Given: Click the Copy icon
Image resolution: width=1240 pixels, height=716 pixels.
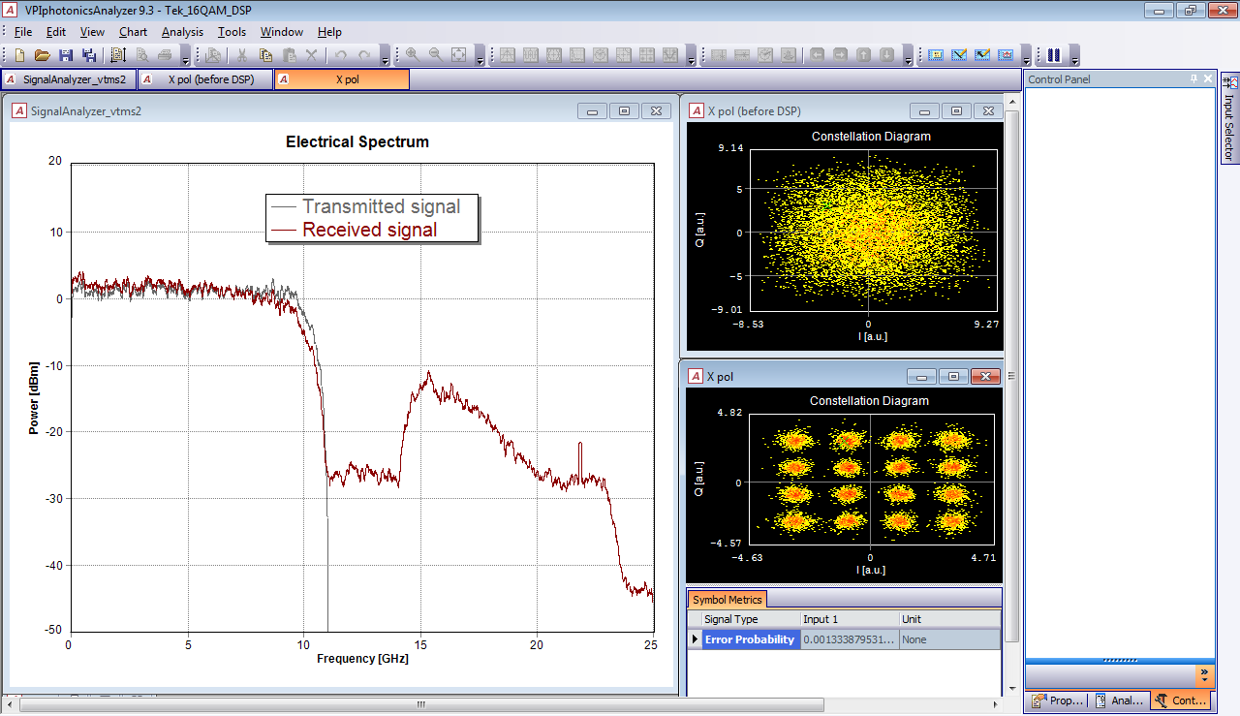Looking at the screenshot, I should point(265,55).
